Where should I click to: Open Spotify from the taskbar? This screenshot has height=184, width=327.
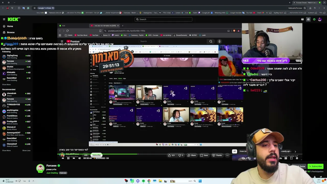pyautogui.click(x=143, y=181)
